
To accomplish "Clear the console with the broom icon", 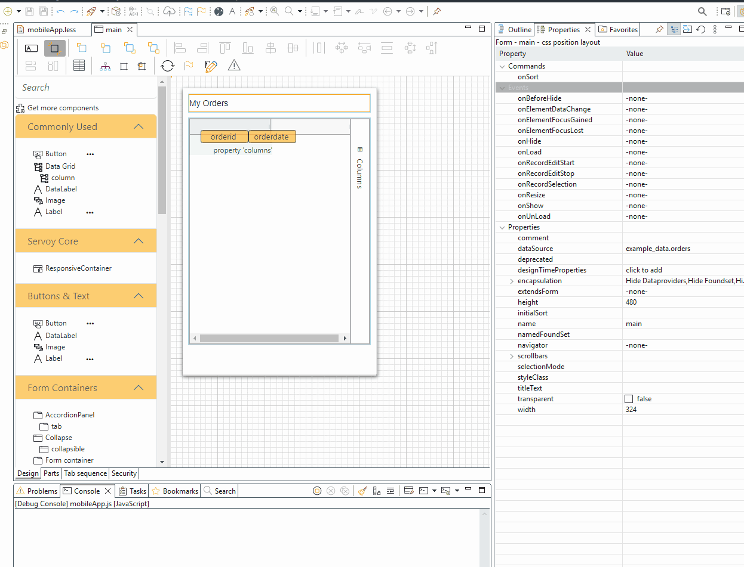I will coord(362,491).
